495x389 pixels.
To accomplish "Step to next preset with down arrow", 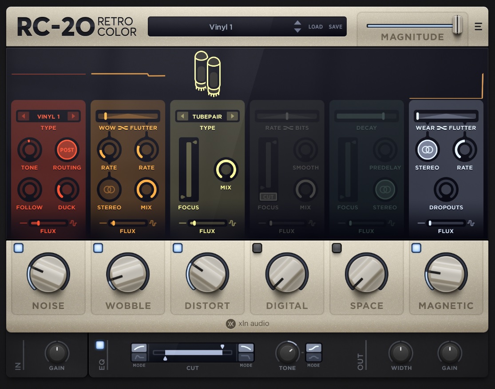I will (297, 30).
